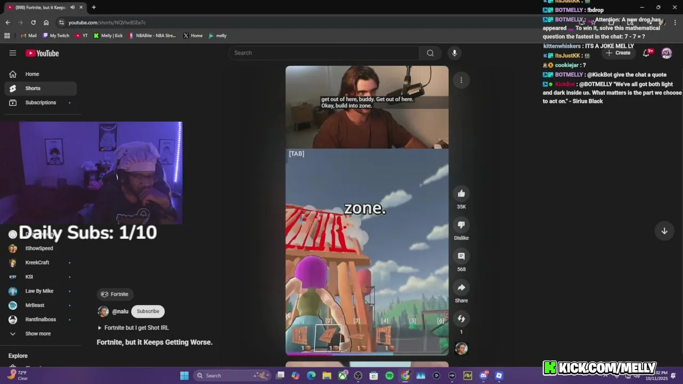This screenshot has height=384, width=683.
Task: Click the Fortnite game tag chip
Action: point(115,294)
